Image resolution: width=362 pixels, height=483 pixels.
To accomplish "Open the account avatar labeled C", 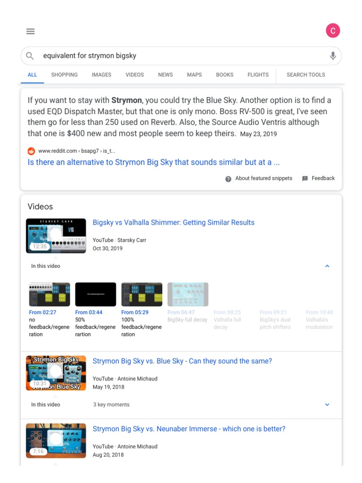I will tap(333, 31).
